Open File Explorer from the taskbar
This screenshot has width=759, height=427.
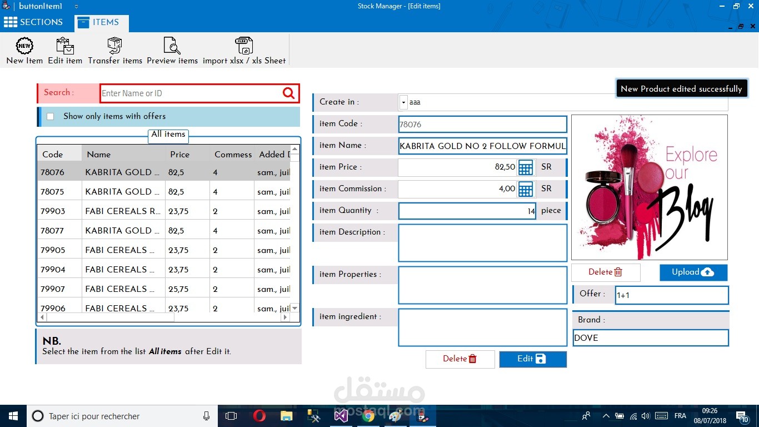[286, 416]
